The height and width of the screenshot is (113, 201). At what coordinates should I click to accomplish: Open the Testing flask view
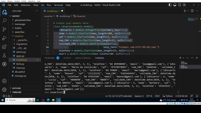[x=4, y=55]
